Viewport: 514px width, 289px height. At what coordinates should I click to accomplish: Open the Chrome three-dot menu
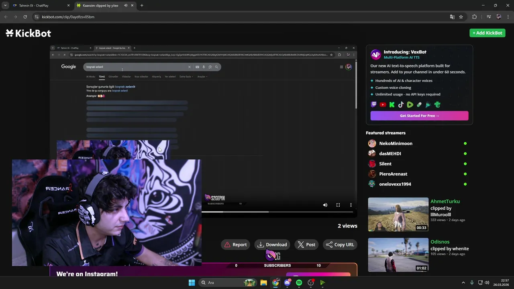pos(508,17)
